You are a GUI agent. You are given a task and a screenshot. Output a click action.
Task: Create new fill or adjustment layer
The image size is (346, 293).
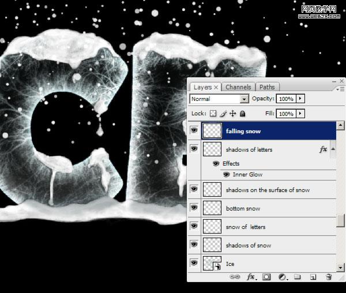283,277
